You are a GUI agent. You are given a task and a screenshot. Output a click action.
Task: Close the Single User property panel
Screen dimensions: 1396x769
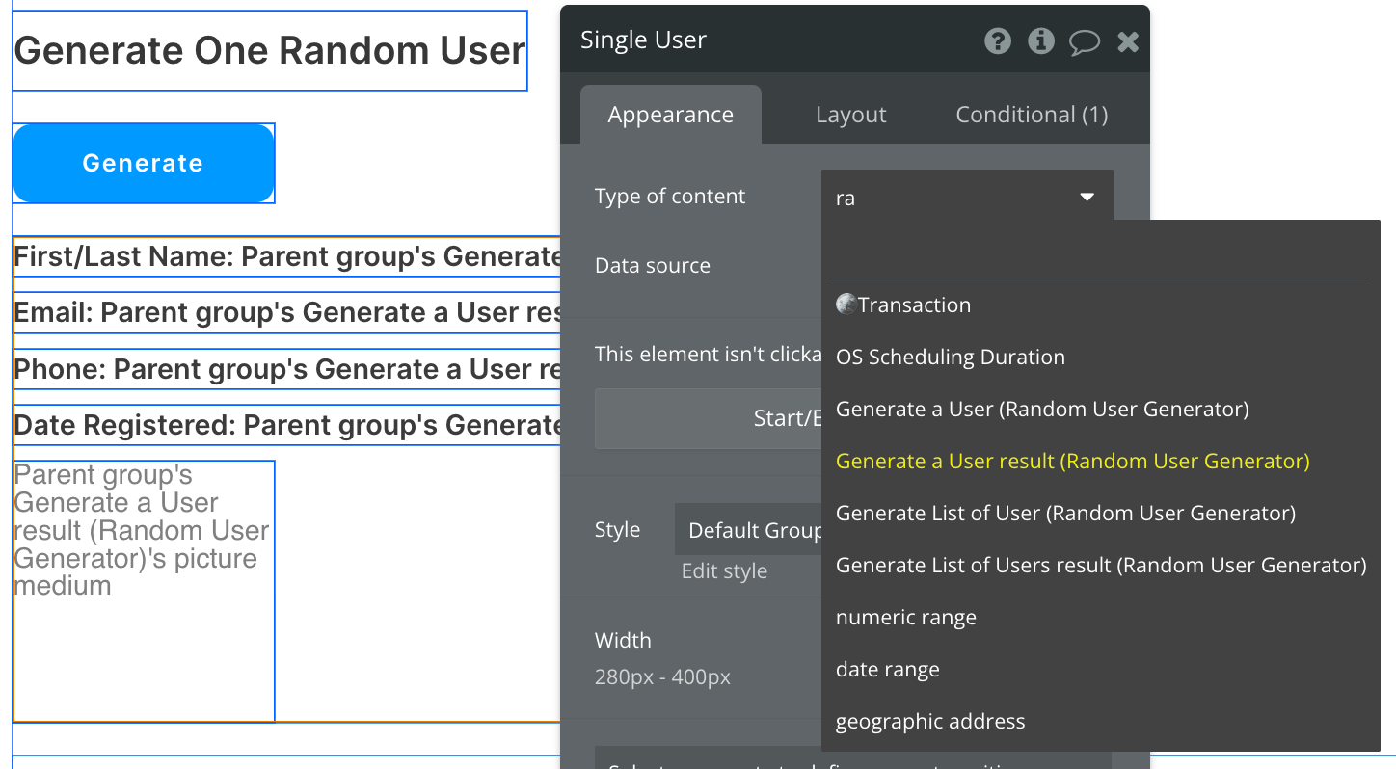(x=1128, y=41)
